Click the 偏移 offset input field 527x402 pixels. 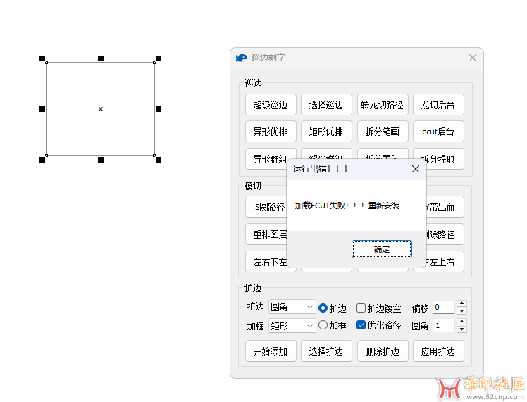pyautogui.click(x=443, y=307)
